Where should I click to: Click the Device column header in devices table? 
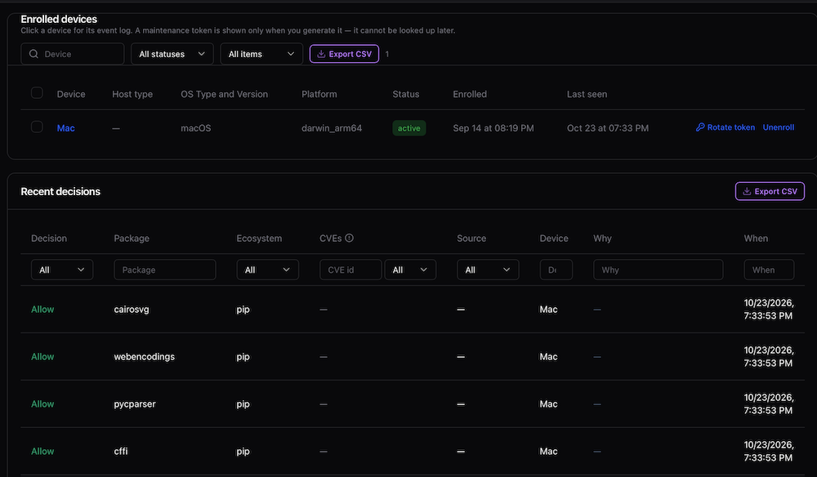coord(71,94)
